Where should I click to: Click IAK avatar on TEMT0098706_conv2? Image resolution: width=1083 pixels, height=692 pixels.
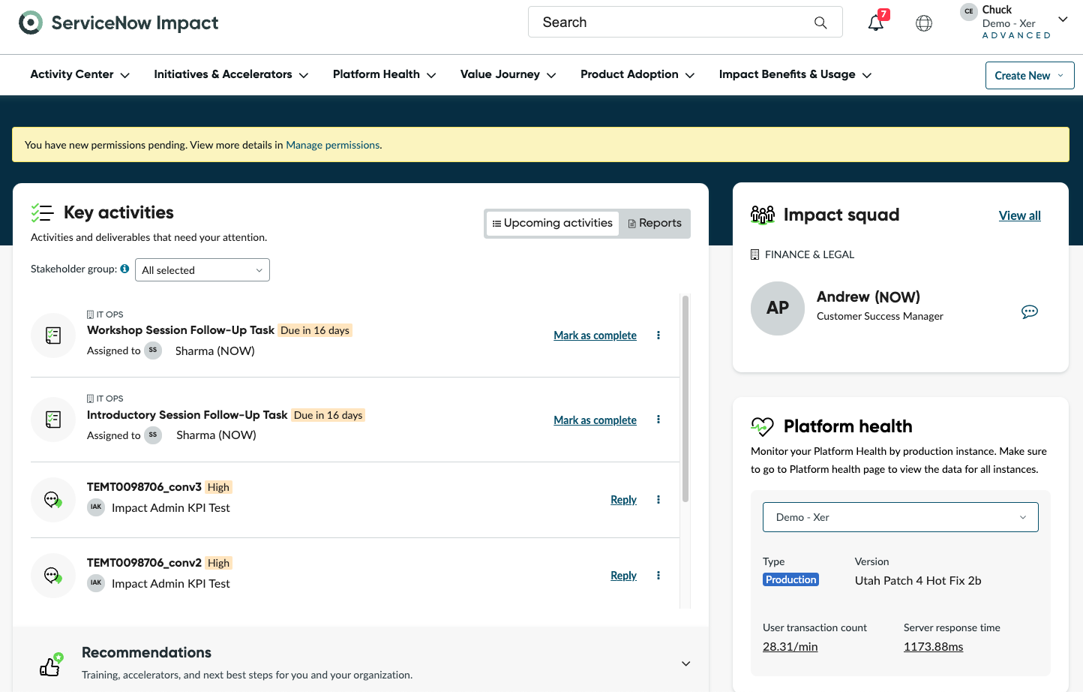coord(96,583)
